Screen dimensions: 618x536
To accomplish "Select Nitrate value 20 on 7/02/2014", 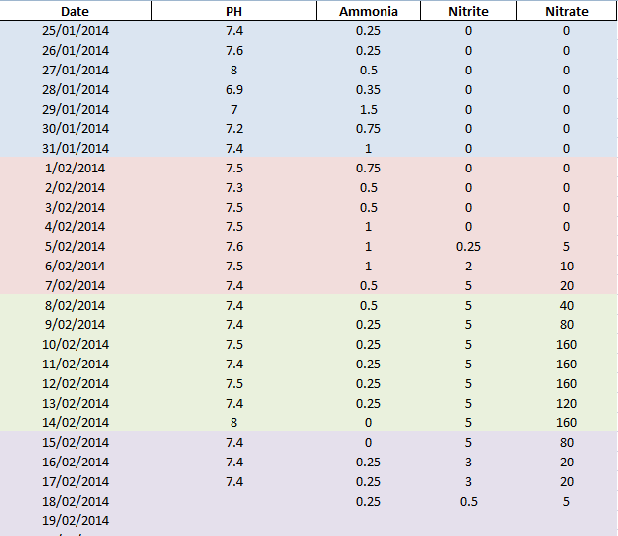I will click(567, 285).
